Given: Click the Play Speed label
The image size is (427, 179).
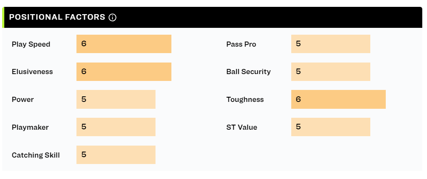Looking at the screenshot, I should click(31, 44).
